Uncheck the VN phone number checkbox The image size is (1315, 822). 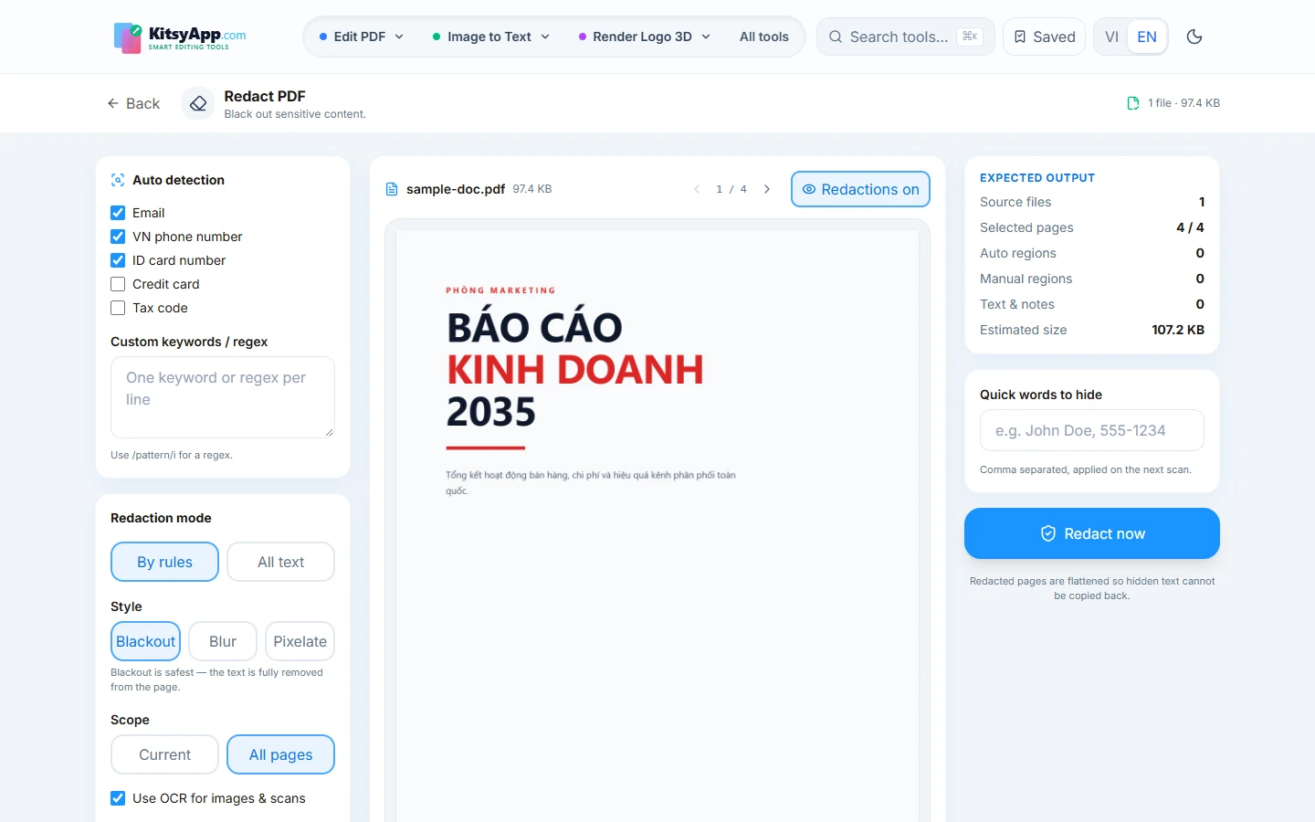pos(118,237)
